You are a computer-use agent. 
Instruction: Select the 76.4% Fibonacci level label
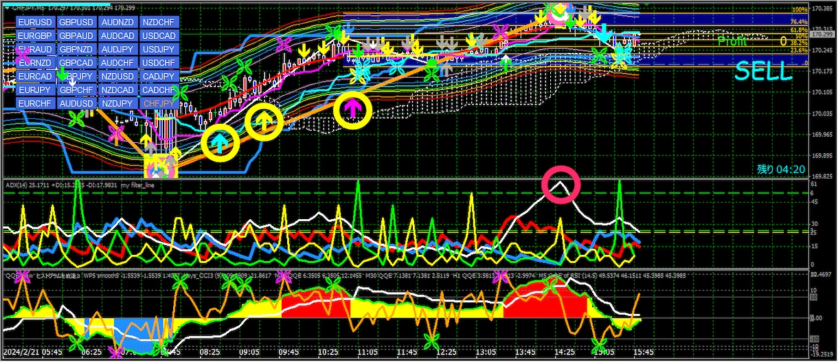point(799,22)
